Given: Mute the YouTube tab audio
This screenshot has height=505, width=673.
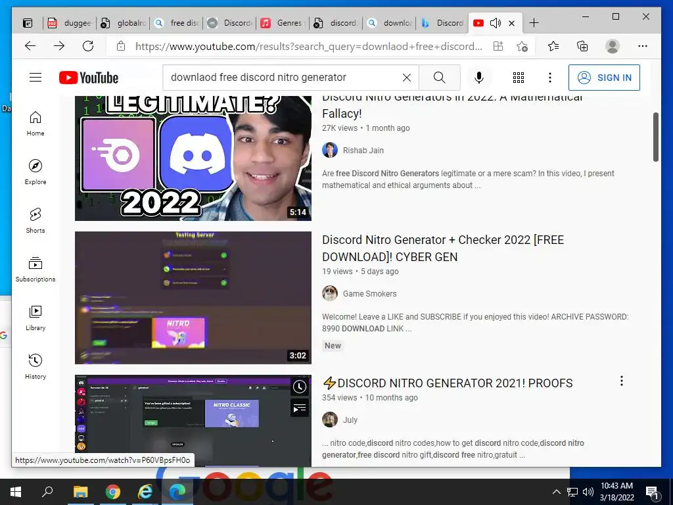Looking at the screenshot, I should coord(496,23).
